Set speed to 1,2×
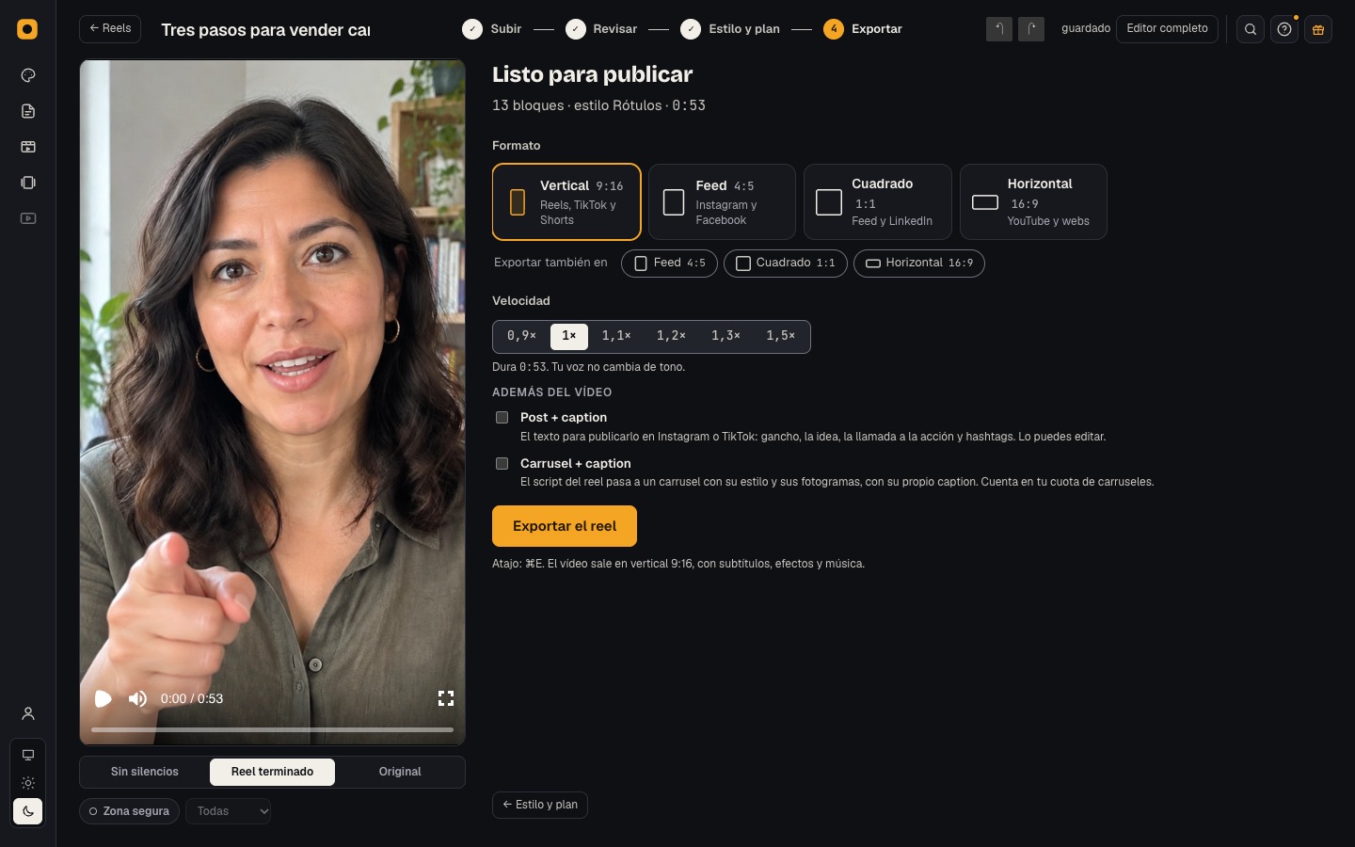This screenshot has width=1355, height=847. [x=671, y=336]
